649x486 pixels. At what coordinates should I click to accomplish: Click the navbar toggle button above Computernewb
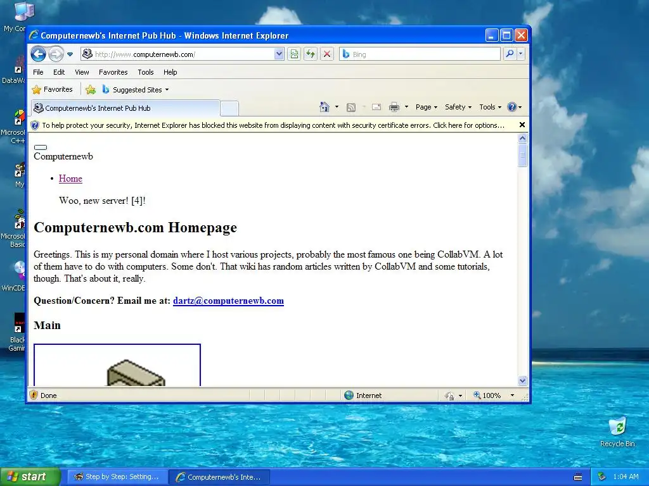pyautogui.click(x=41, y=147)
